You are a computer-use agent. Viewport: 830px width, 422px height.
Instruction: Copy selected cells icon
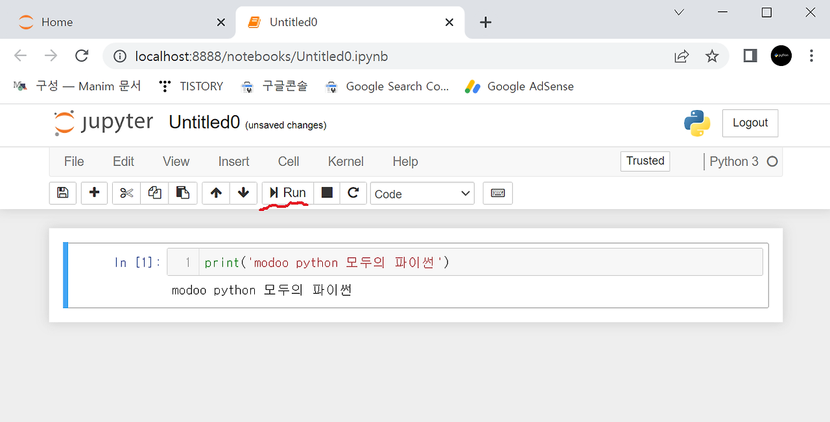[154, 193]
